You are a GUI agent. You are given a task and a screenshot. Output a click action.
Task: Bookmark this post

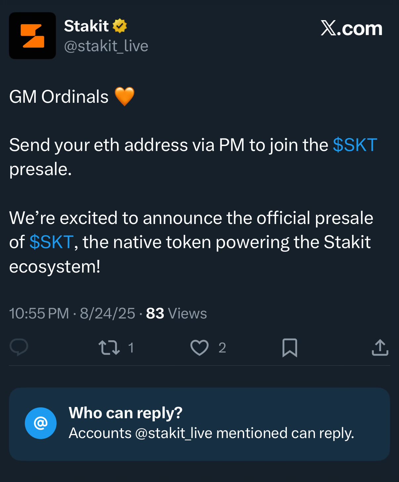pos(289,348)
